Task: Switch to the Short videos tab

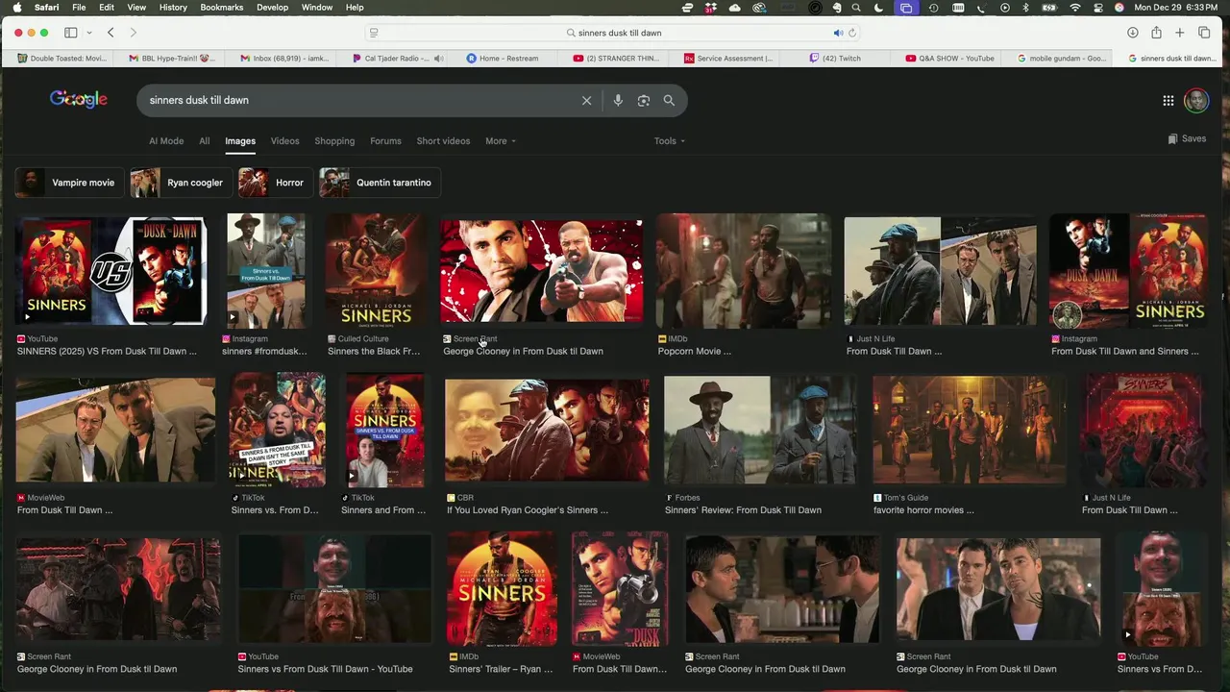Action: pyautogui.click(x=443, y=141)
